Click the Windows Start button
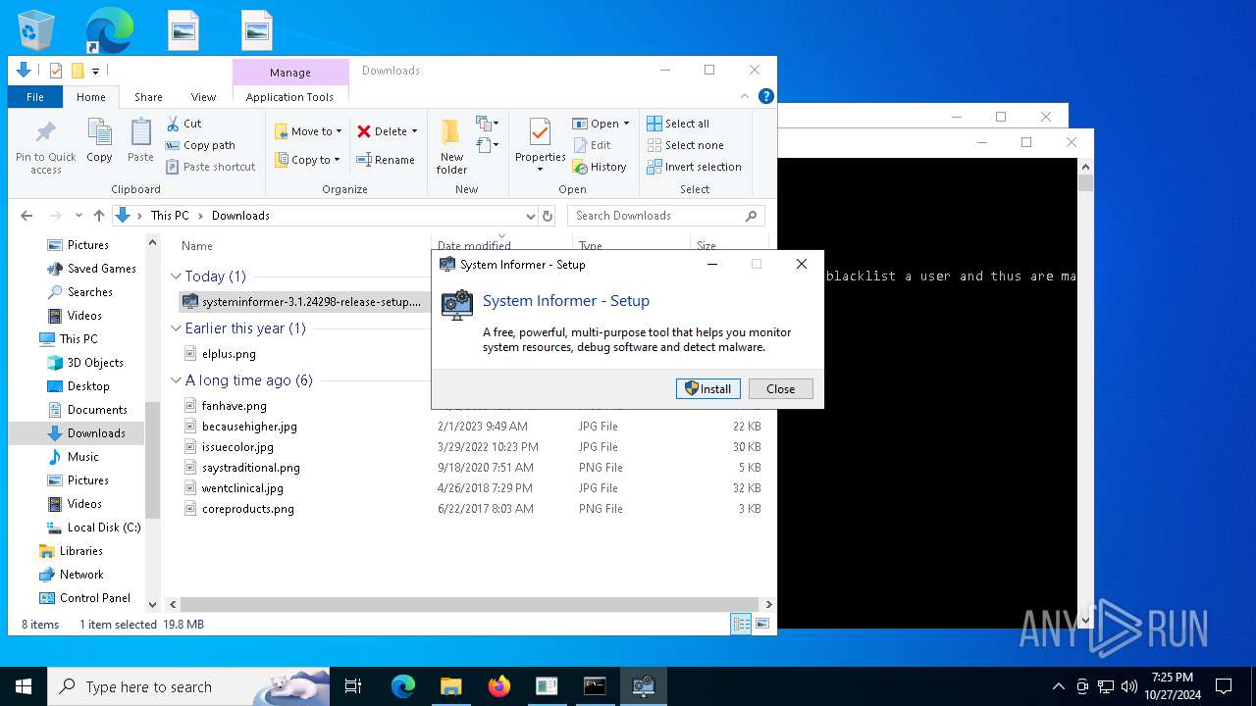Image resolution: width=1256 pixels, height=706 pixels. tap(24, 686)
